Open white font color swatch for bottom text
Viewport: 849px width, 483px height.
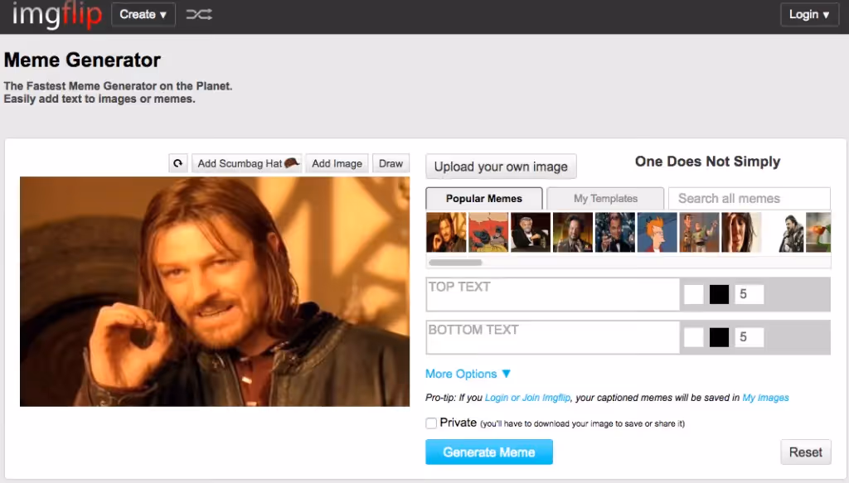(694, 337)
